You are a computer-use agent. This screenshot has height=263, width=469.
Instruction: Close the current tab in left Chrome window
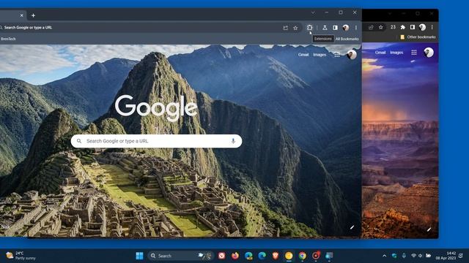pos(21,15)
